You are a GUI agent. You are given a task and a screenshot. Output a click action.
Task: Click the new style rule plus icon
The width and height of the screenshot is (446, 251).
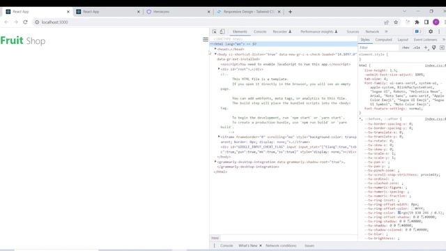(x=426, y=47)
